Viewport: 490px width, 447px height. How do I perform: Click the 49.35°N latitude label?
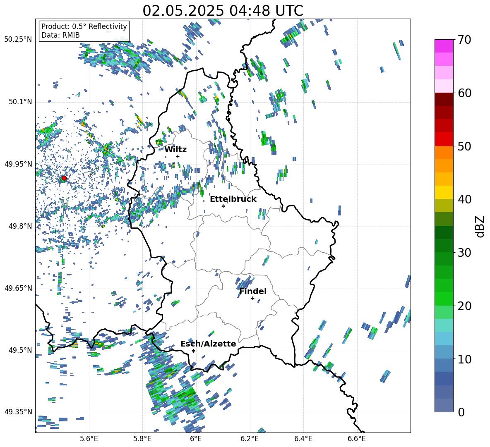click(18, 412)
